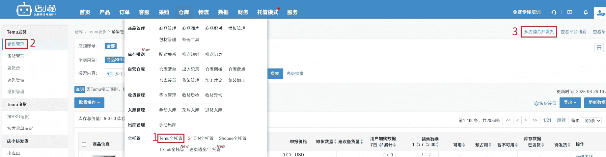This screenshot has width=606, height=157.
Task: Sort by 累计 add-to-cart arrows
Action: pos(395,145)
